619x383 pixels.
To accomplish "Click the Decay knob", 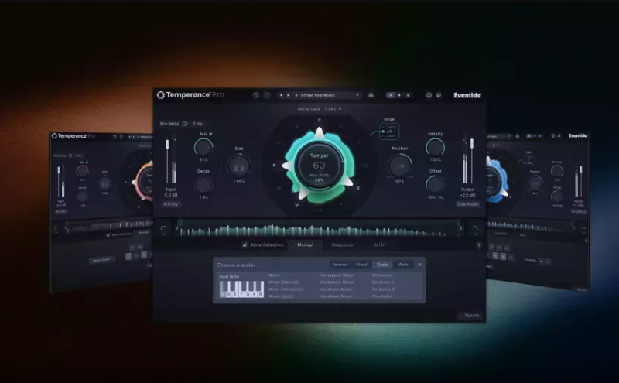I will pos(203,184).
